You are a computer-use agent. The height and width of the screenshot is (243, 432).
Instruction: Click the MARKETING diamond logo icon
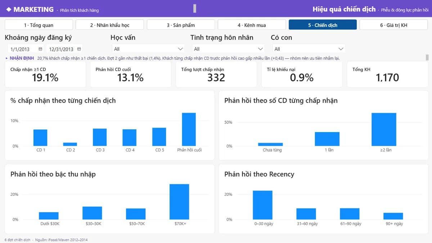click(9, 9)
